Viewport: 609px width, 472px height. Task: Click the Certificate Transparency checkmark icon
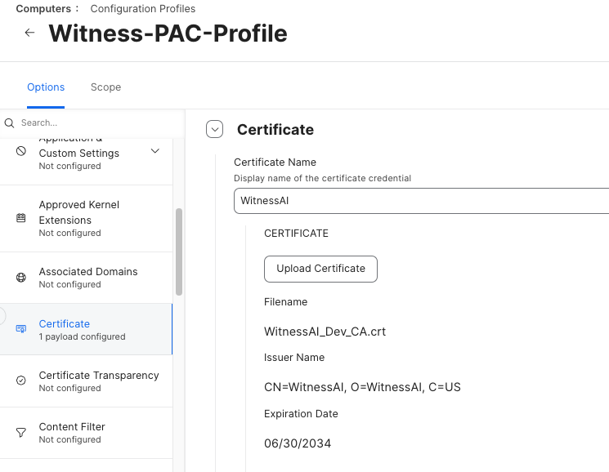tap(21, 381)
